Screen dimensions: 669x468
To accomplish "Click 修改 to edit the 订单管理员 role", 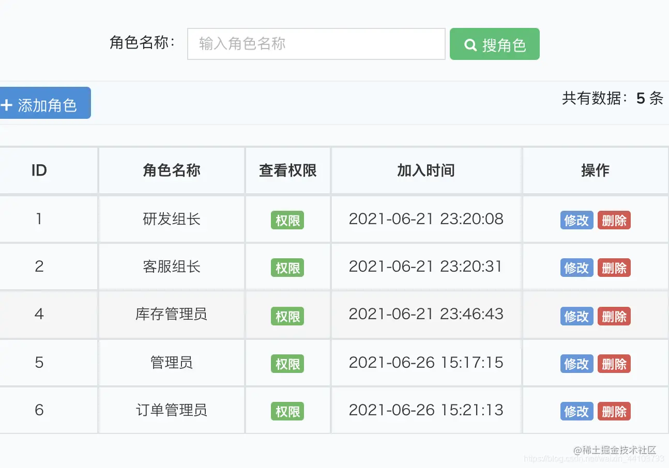I will [576, 411].
